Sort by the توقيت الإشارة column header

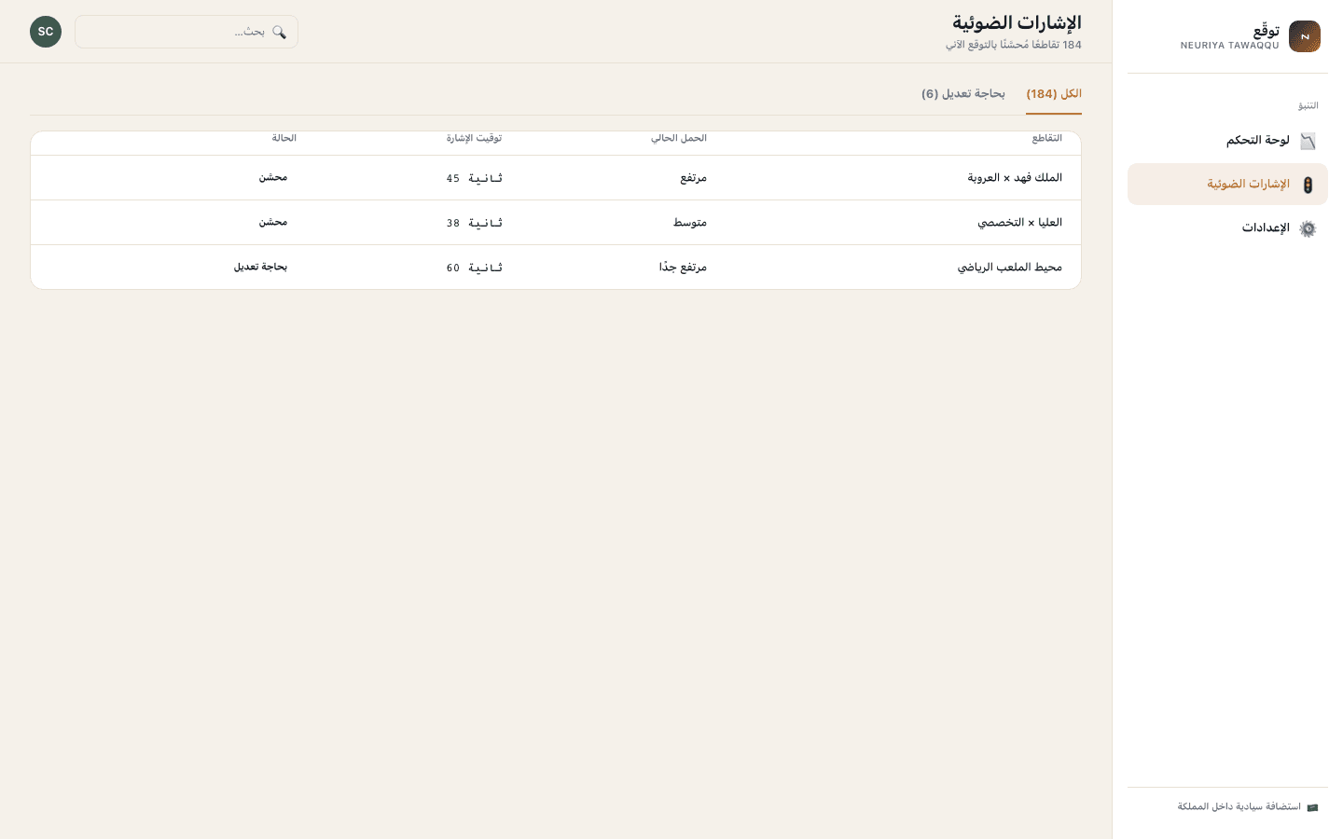pos(474,138)
